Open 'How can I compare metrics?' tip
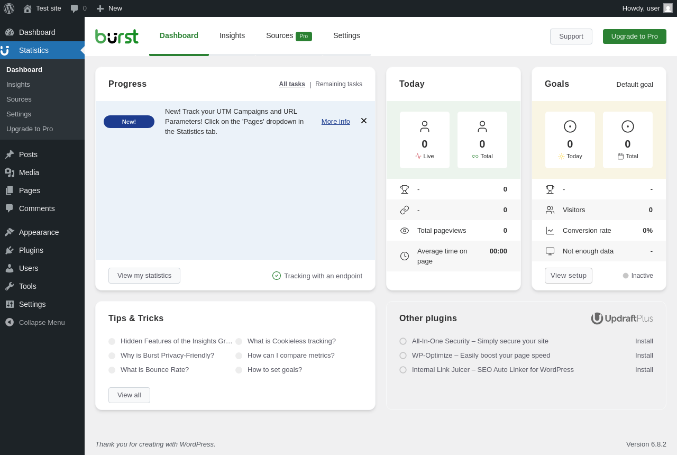 [x=291, y=356]
